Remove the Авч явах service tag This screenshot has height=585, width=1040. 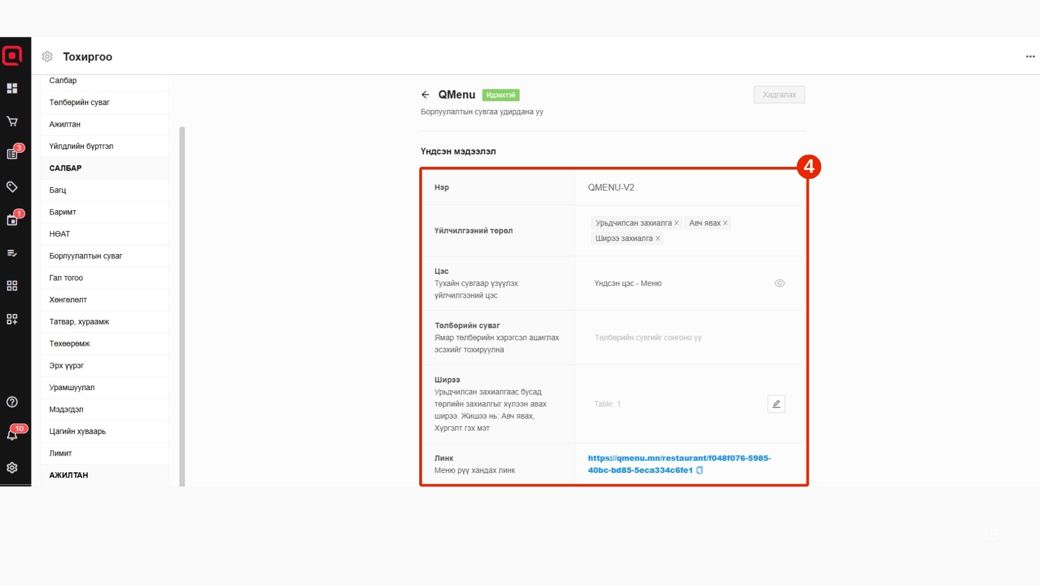(x=725, y=223)
